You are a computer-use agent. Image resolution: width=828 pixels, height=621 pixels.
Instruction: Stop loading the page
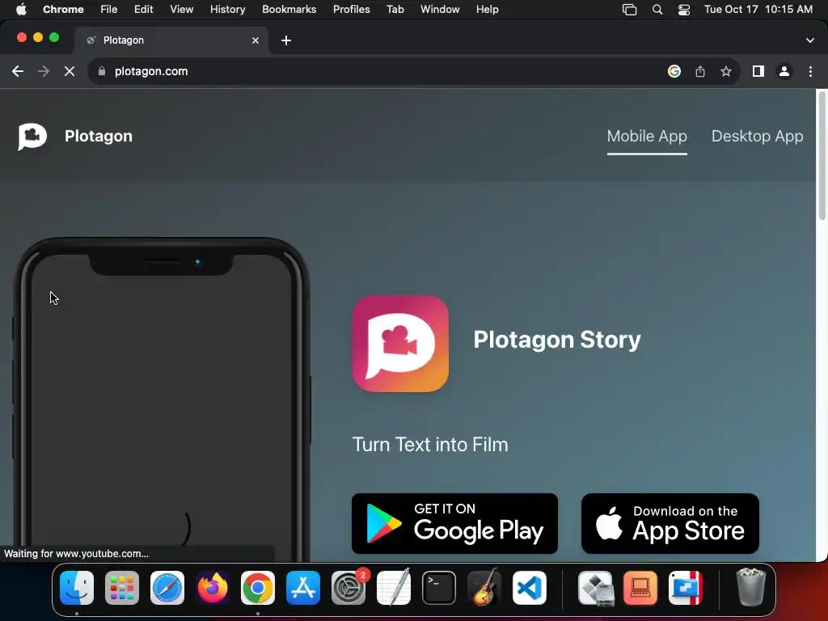[70, 71]
